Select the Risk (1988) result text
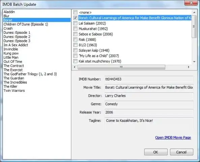This screenshot has height=162, width=200. coord(87,39)
